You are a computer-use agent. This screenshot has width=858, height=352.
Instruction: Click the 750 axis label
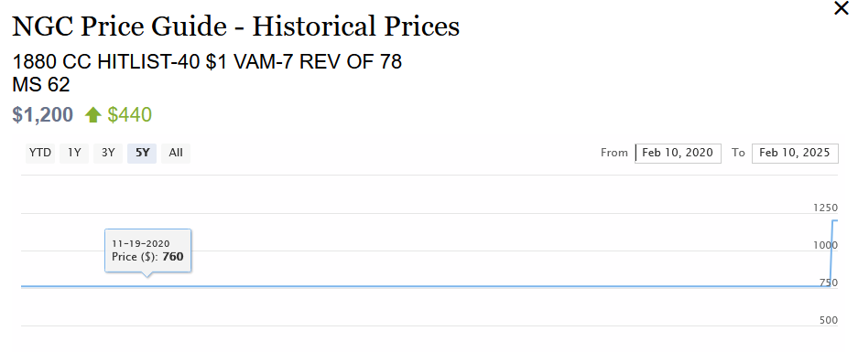click(829, 283)
